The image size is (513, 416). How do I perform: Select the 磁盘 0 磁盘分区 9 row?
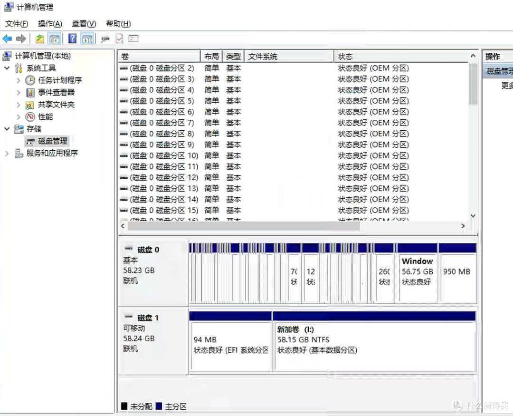coord(293,145)
